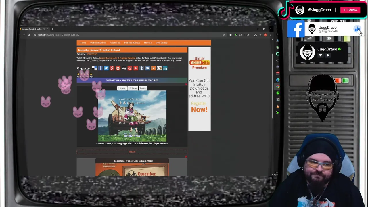
Task: Open Microsoft Edge from the taskbar
Action: (278, 80)
